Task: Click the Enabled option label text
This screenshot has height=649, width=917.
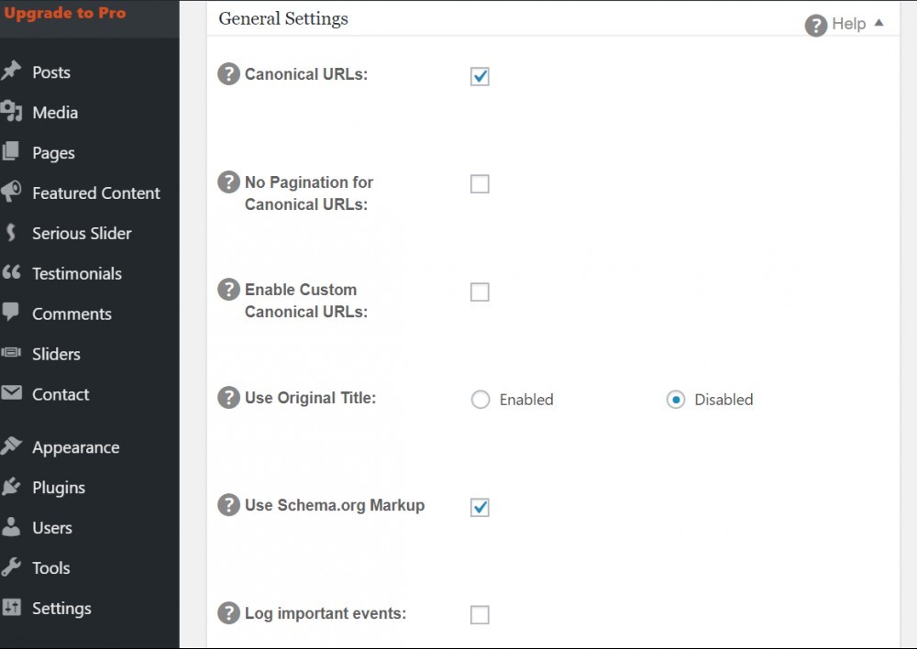Action: coord(526,400)
